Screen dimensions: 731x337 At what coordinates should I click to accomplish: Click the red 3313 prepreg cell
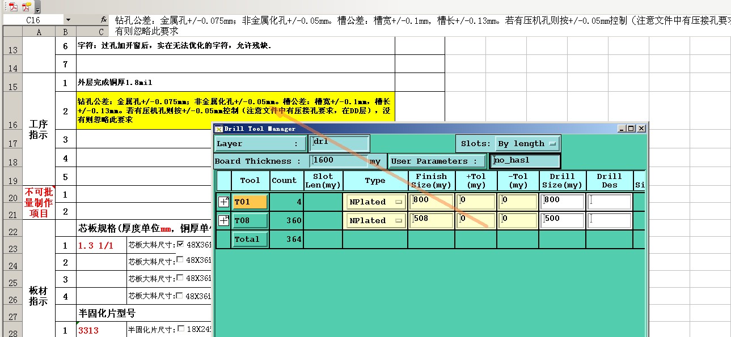pos(102,330)
